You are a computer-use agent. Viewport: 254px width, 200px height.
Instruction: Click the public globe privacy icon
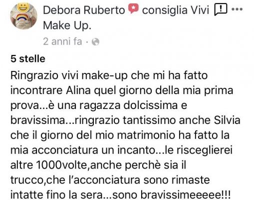[x=96, y=41]
